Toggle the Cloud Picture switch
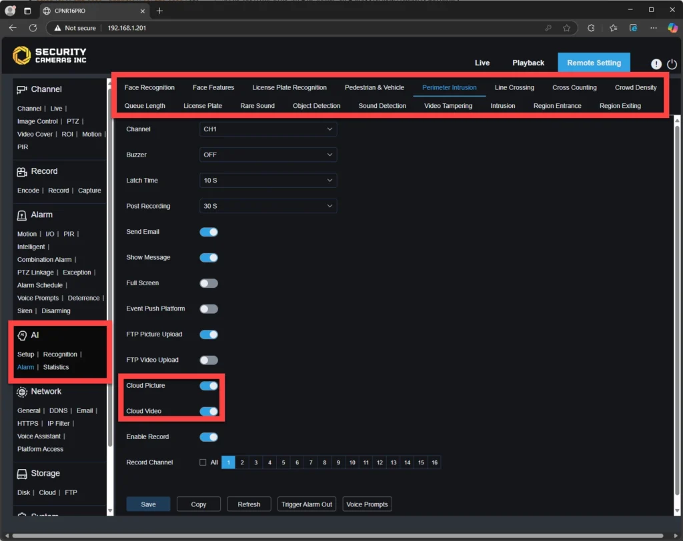 coord(209,386)
